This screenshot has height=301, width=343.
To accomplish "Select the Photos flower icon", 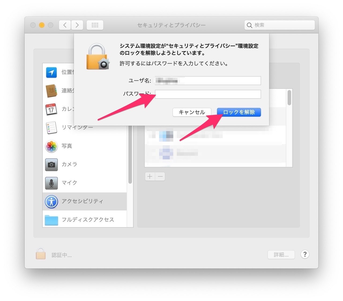I will pyautogui.click(x=51, y=146).
